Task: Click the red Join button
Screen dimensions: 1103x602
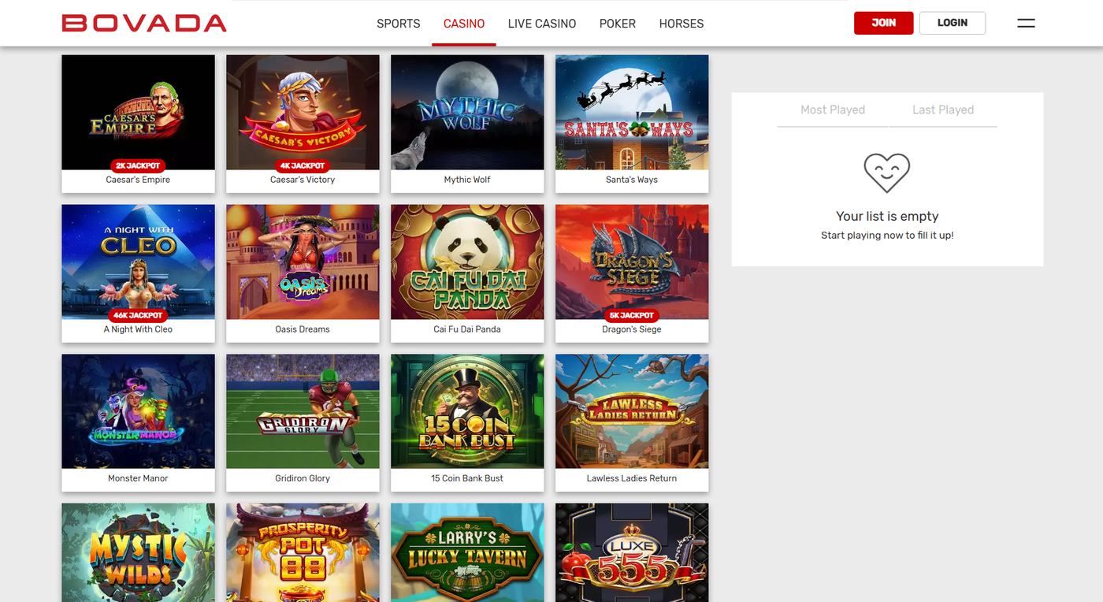Action: 883,23
